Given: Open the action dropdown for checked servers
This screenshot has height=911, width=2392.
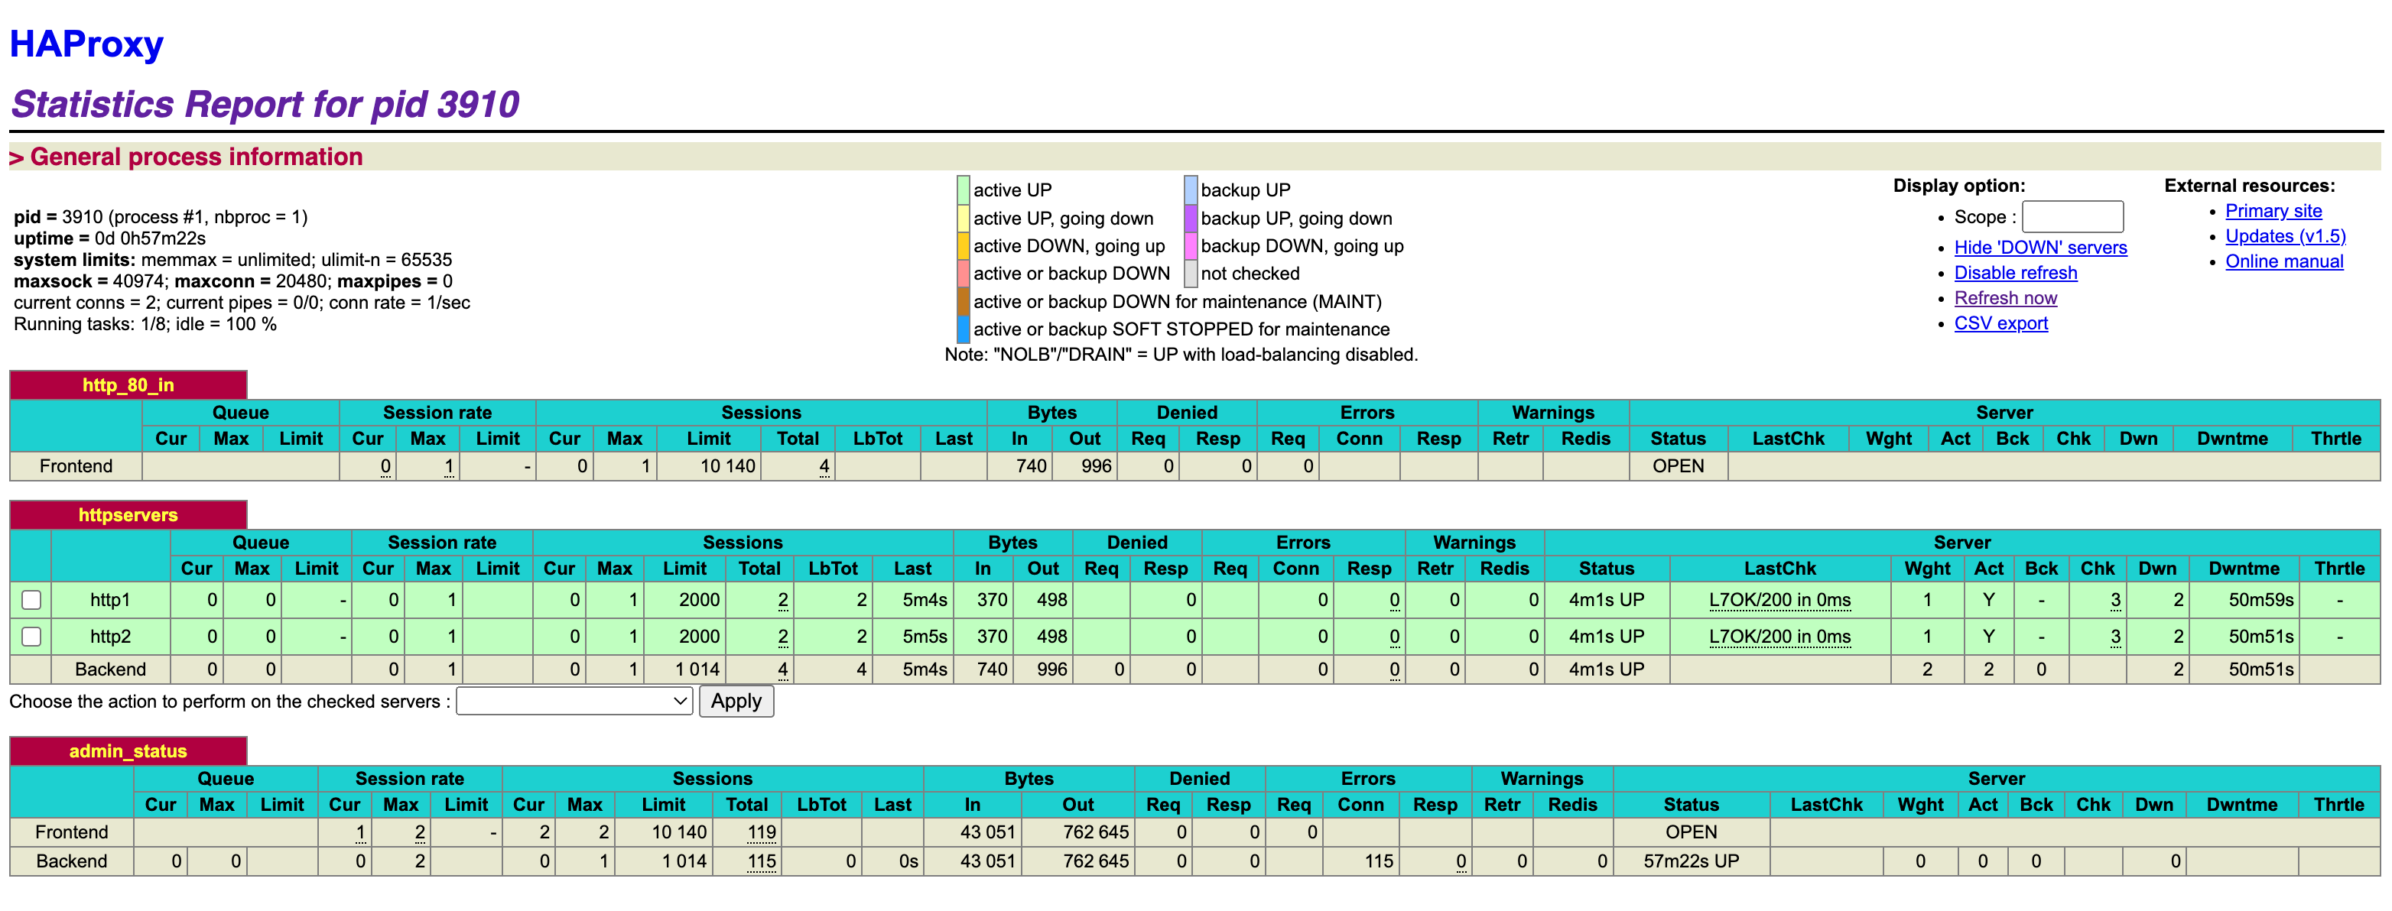Looking at the screenshot, I should pyautogui.click(x=575, y=702).
